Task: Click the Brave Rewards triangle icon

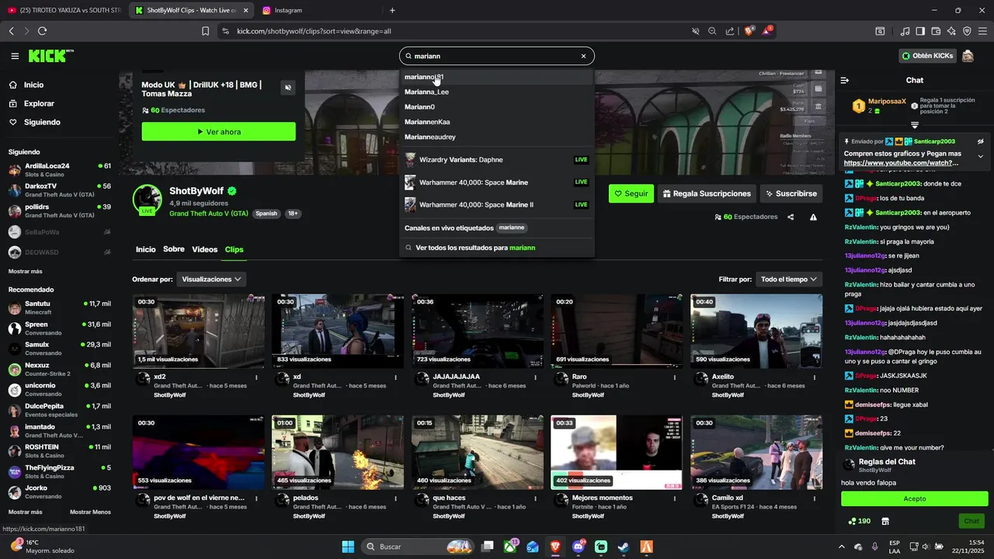Action: tap(767, 31)
